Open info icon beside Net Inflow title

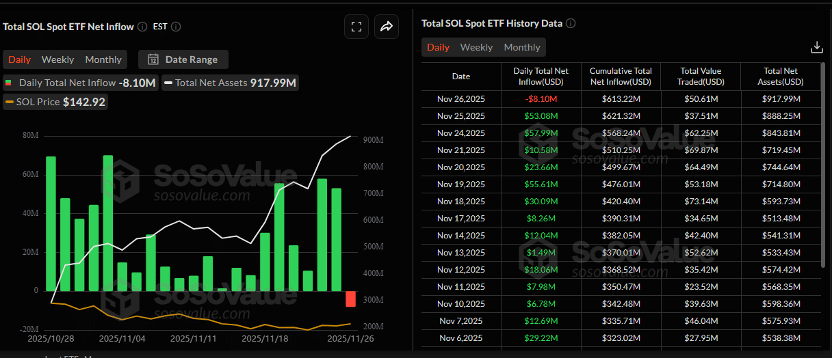pyautogui.click(x=142, y=27)
